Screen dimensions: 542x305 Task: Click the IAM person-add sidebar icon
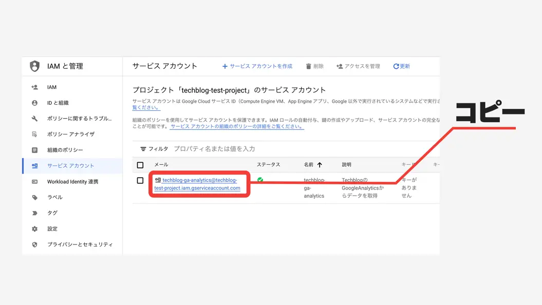tap(34, 87)
